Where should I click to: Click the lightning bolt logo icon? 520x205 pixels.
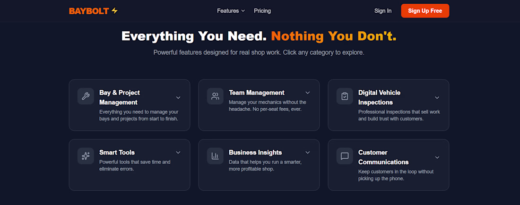[x=114, y=11]
